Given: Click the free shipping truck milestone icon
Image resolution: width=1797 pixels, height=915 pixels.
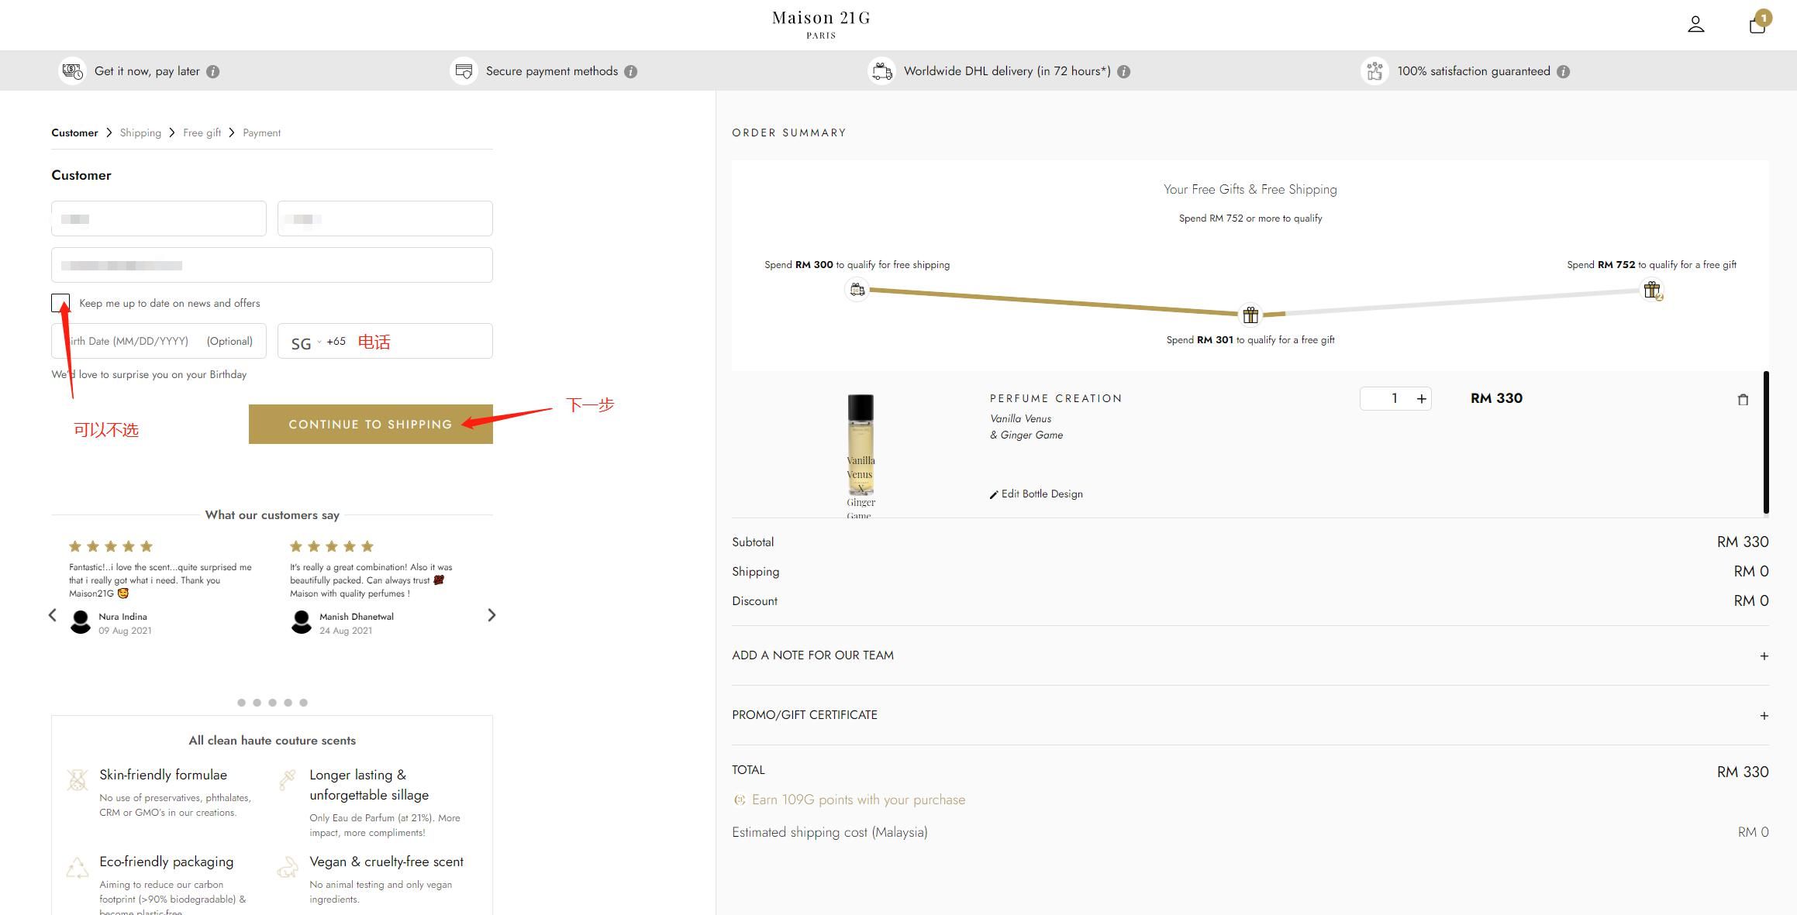Looking at the screenshot, I should coord(857,289).
